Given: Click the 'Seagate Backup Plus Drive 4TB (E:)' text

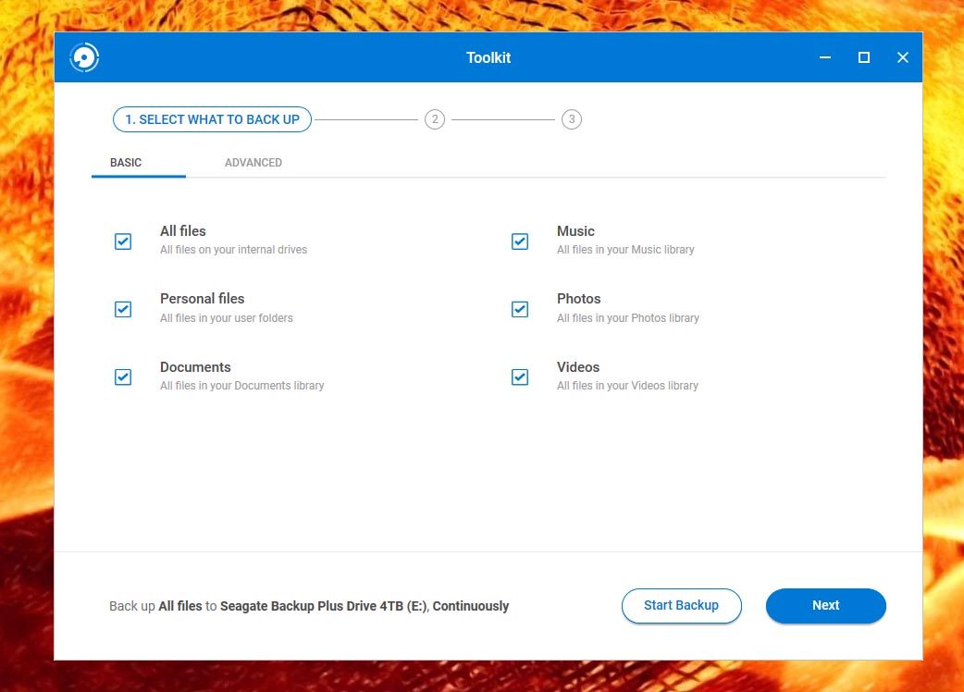Looking at the screenshot, I should (x=324, y=606).
